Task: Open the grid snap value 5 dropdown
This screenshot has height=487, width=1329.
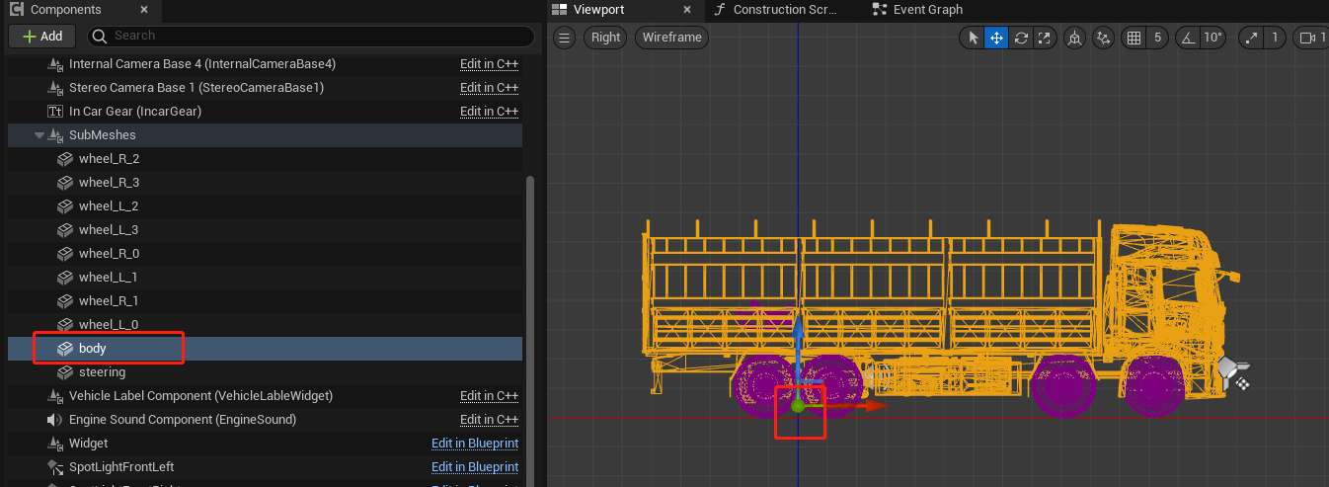Action: [x=1157, y=38]
